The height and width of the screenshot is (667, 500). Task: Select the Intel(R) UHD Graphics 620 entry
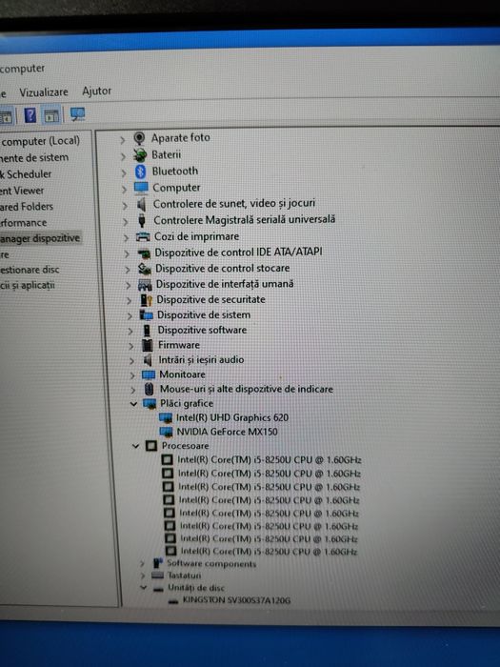(x=232, y=417)
